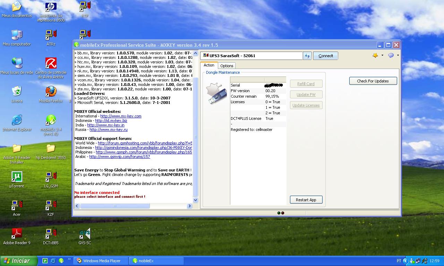Switch to Windows Media Player taskbar button
Image resolution: width=444 pixels, height=266 pixels.
tap(101, 261)
